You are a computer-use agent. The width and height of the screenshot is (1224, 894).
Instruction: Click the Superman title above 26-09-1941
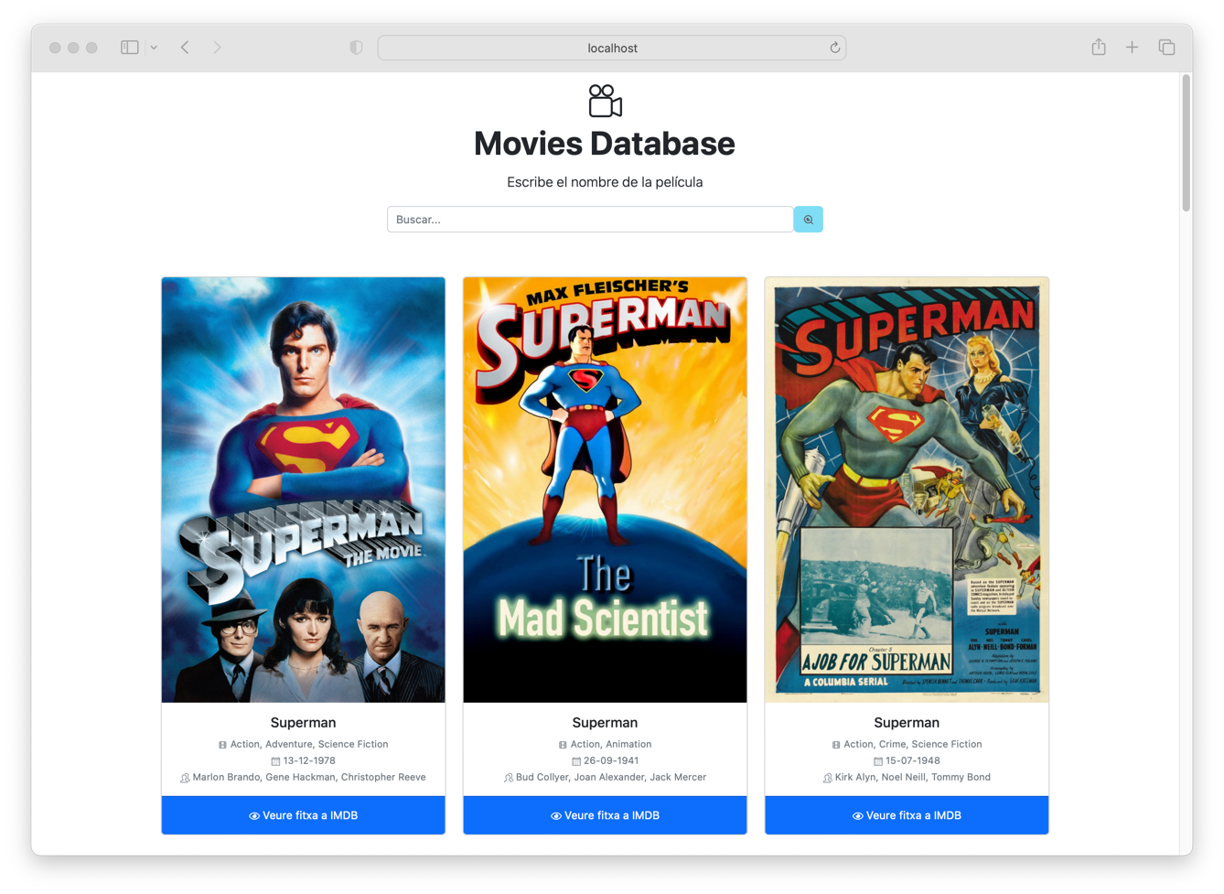click(x=605, y=723)
